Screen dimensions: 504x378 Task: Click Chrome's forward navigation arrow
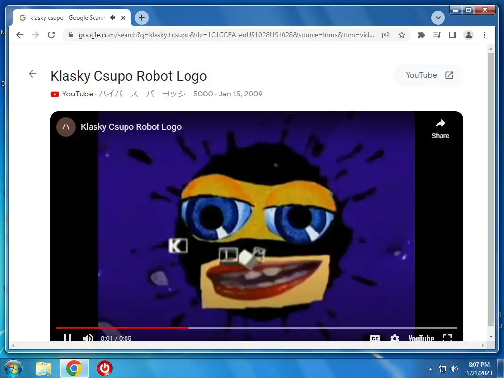pos(35,35)
